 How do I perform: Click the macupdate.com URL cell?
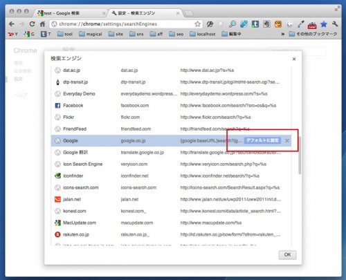pos(211,223)
